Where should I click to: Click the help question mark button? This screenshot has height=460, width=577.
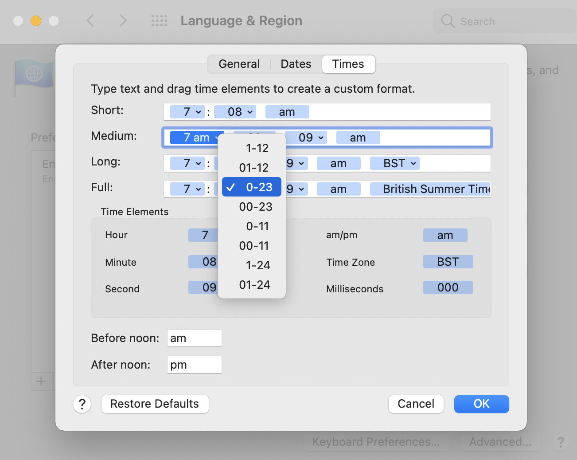click(82, 404)
